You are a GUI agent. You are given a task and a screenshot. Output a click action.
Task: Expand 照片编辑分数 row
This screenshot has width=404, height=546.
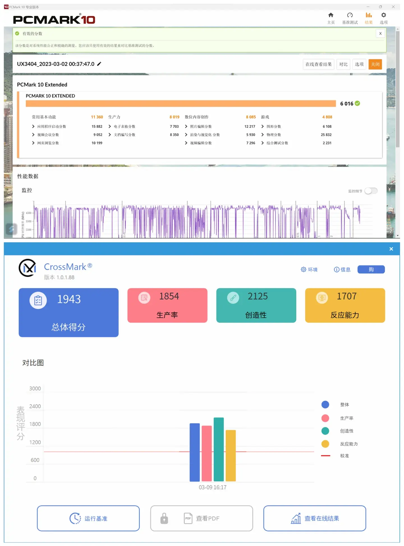(x=186, y=126)
